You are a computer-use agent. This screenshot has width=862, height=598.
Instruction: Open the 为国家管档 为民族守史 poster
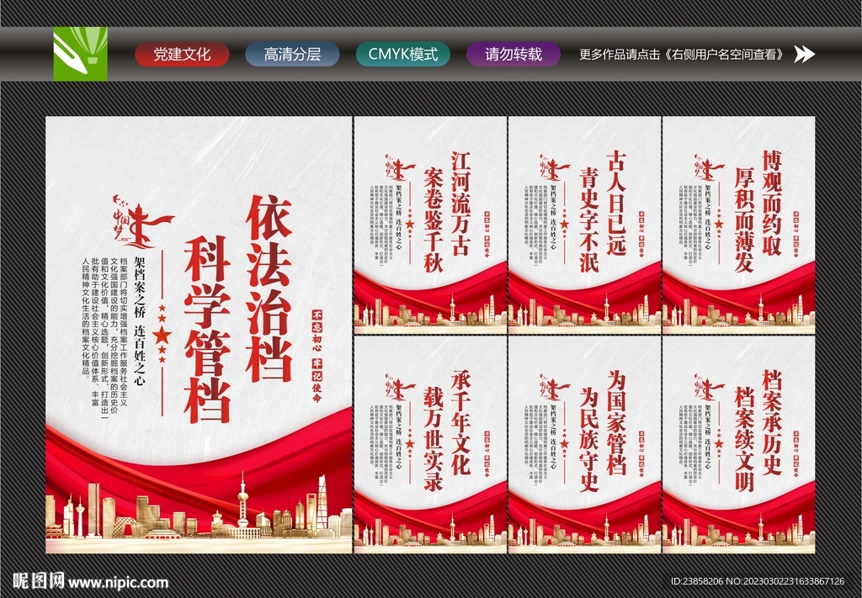coord(584,444)
